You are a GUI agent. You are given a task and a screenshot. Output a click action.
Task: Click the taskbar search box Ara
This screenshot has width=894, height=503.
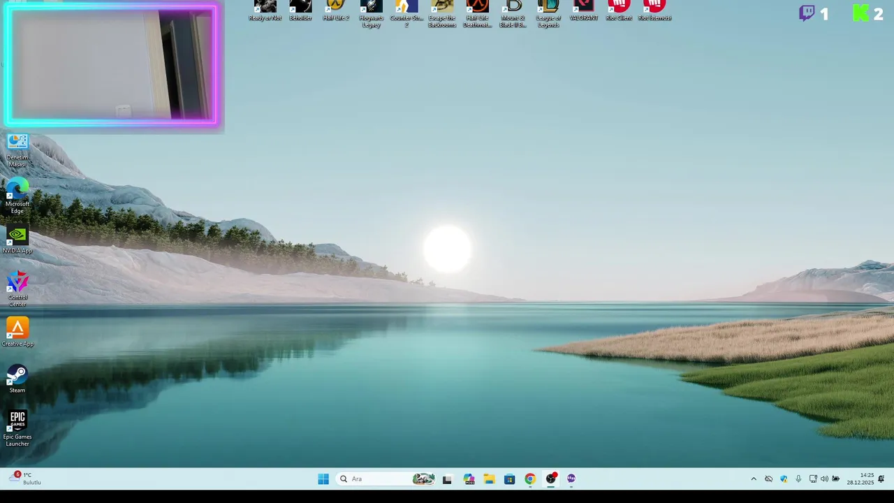coord(386,479)
